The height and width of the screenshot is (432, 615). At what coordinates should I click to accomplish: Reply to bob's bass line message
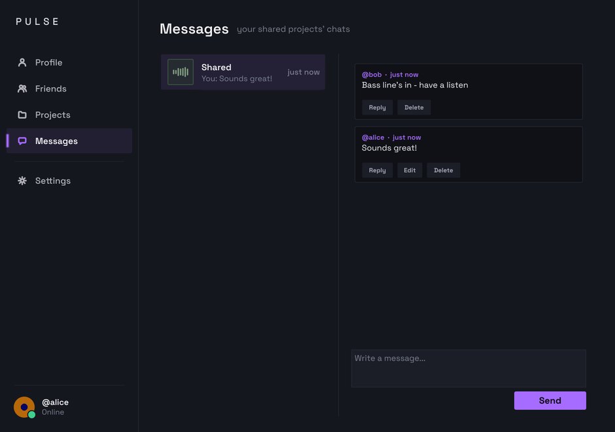tap(378, 107)
